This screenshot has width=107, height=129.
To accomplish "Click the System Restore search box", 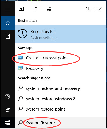I will pos(60,123).
